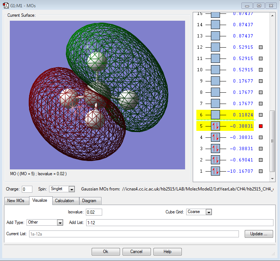The height and width of the screenshot is (261, 280).
Task: Switch to the New MOs tab
Action: (x=16, y=201)
